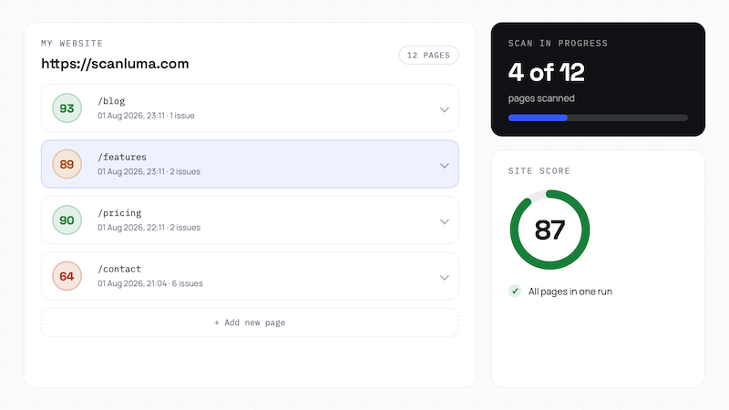Click the 'pages scanned' label
This screenshot has height=410, width=729.
click(x=541, y=98)
